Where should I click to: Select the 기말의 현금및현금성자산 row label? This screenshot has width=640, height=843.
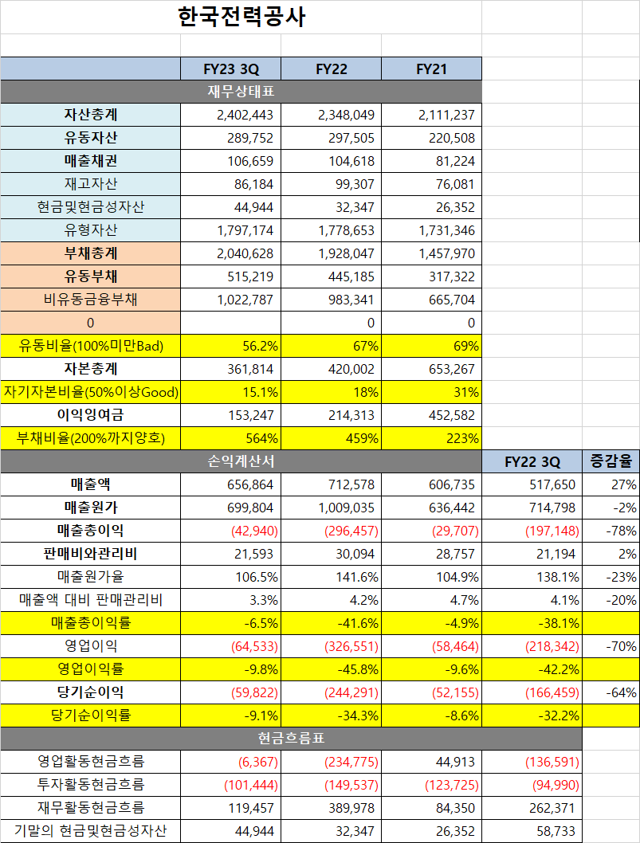tap(90, 830)
